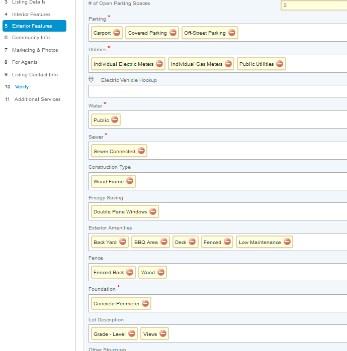The width and height of the screenshot is (347, 351).
Task: Remove the Fenced Back fence tag
Action: (130, 272)
